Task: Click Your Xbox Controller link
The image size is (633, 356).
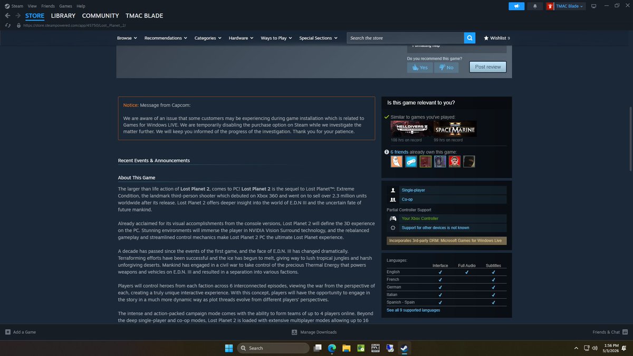Action: click(x=420, y=218)
